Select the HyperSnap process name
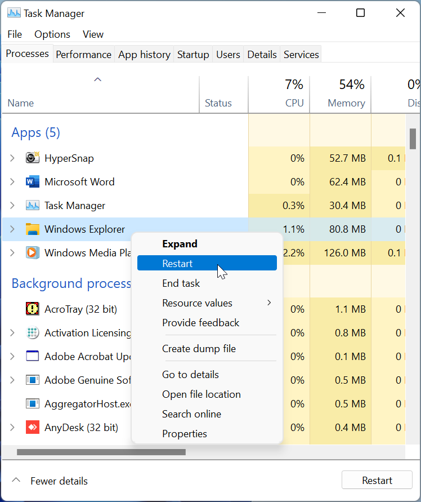Image resolution: width=421 pixels, height=502 pixels. tap(69, 158)
